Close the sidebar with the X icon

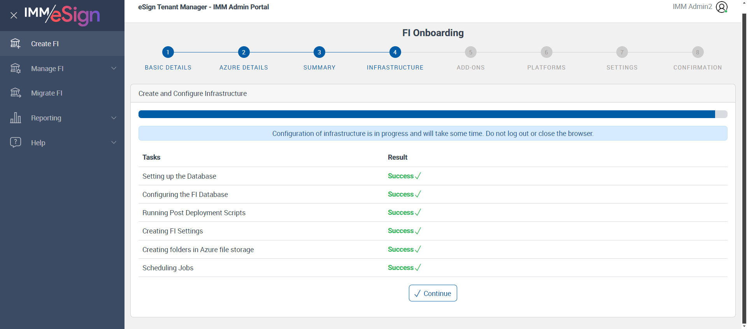click(14, 16)
